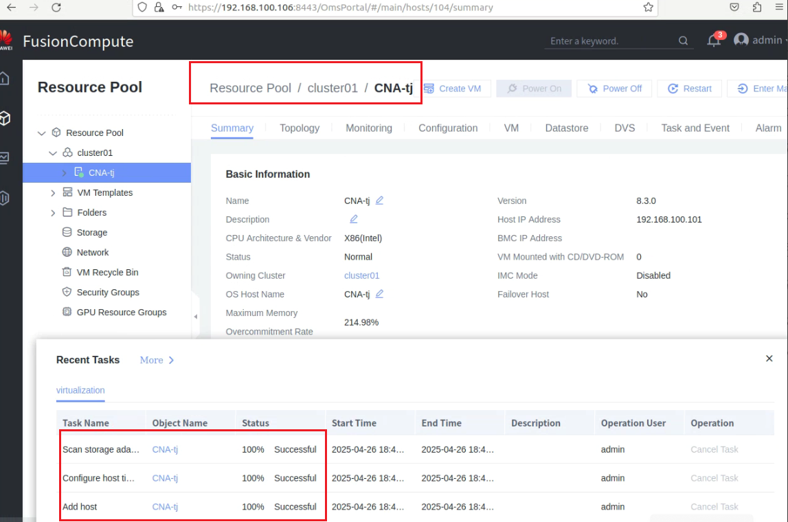Screen dimensions: 788x522
Task: Edit OS Host Name pencil icon
Action: pyautogui.click(x=379, y=293)
